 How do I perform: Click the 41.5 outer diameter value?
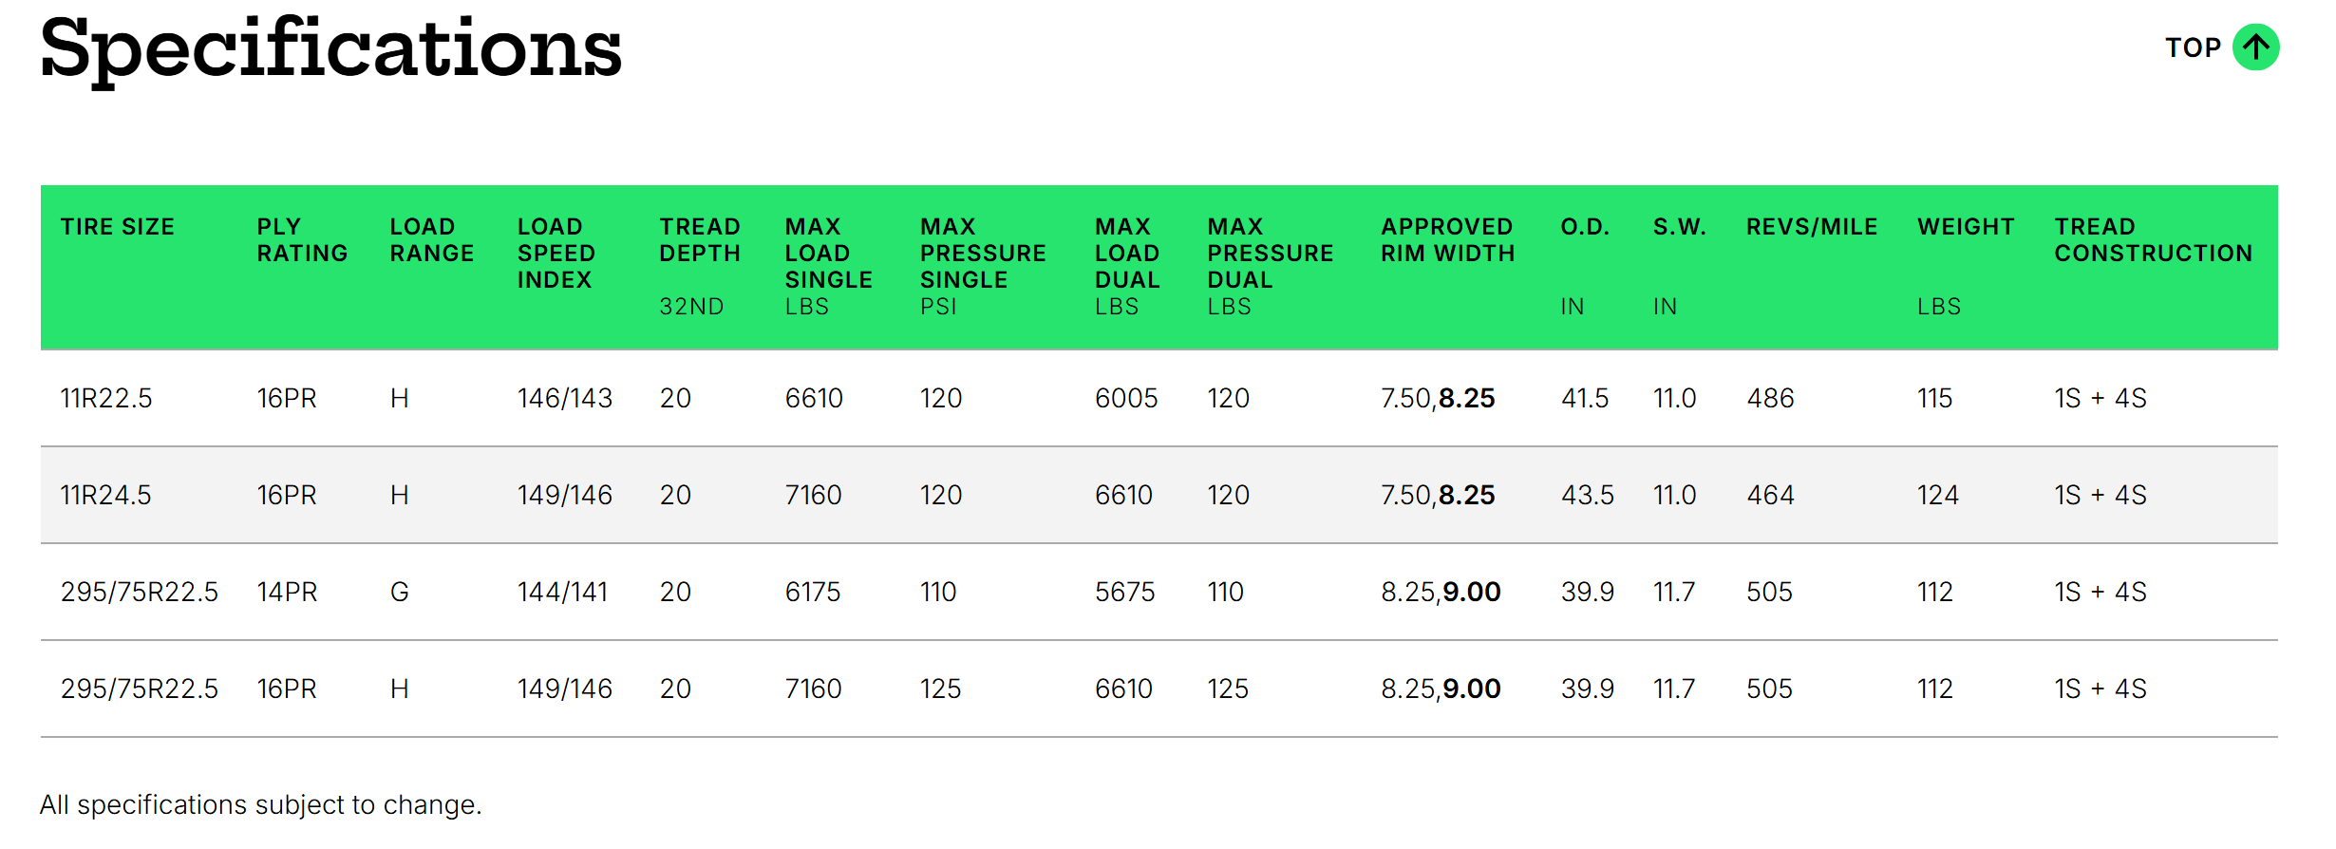coord(1585,398)
